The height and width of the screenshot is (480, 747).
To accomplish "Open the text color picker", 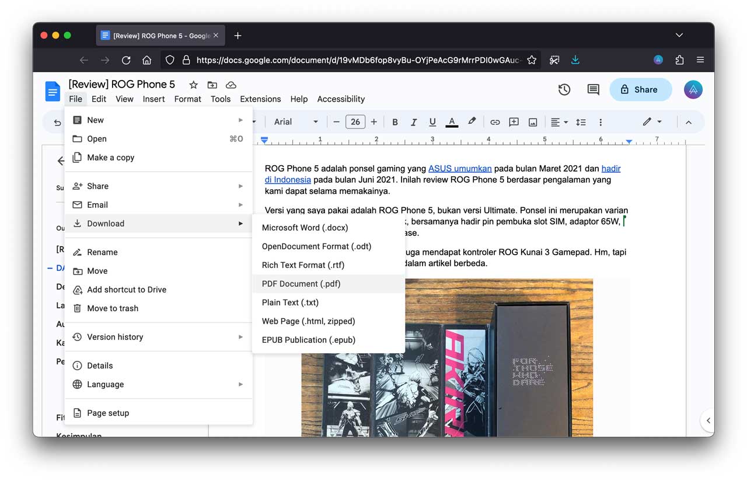I will click(x=452, y=122).
